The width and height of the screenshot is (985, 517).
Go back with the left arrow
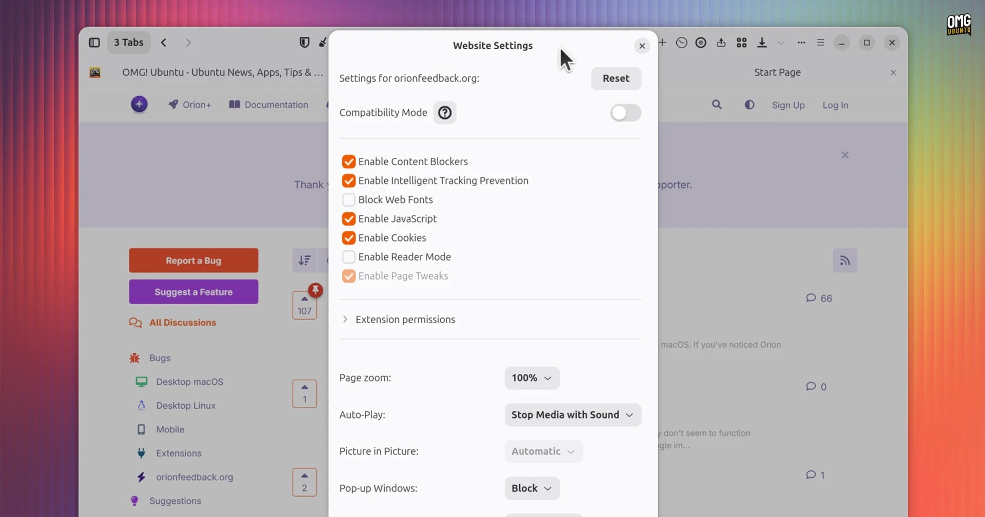(164, 43)
